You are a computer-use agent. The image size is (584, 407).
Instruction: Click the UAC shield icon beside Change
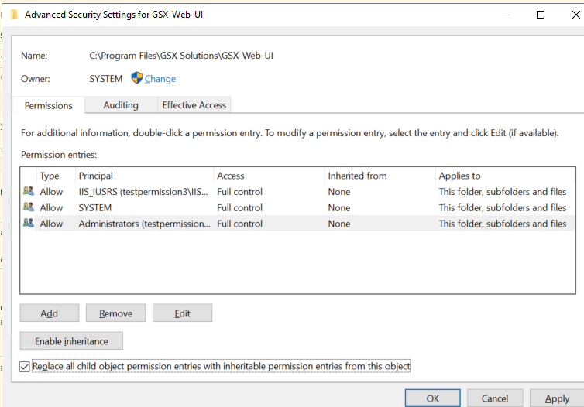click(x=136, y=77)
